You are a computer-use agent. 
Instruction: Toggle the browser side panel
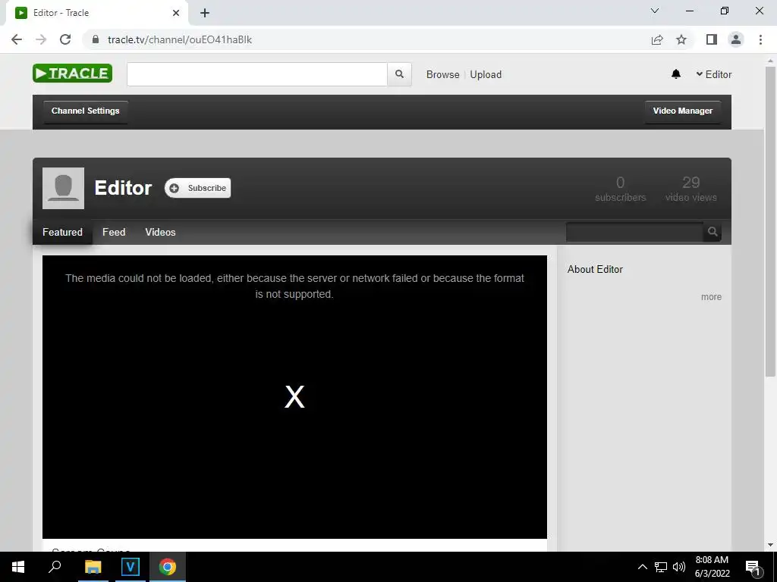tap(712, 39)
